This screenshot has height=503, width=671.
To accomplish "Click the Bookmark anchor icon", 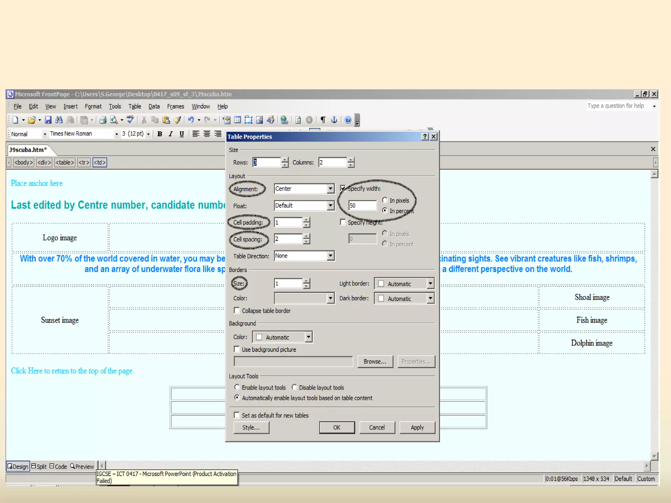I will pyautogui.click(x=334, y=120).
